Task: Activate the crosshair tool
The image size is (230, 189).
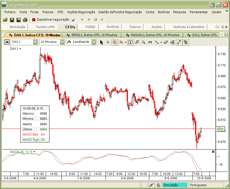Action: click(x=108, y=42)
